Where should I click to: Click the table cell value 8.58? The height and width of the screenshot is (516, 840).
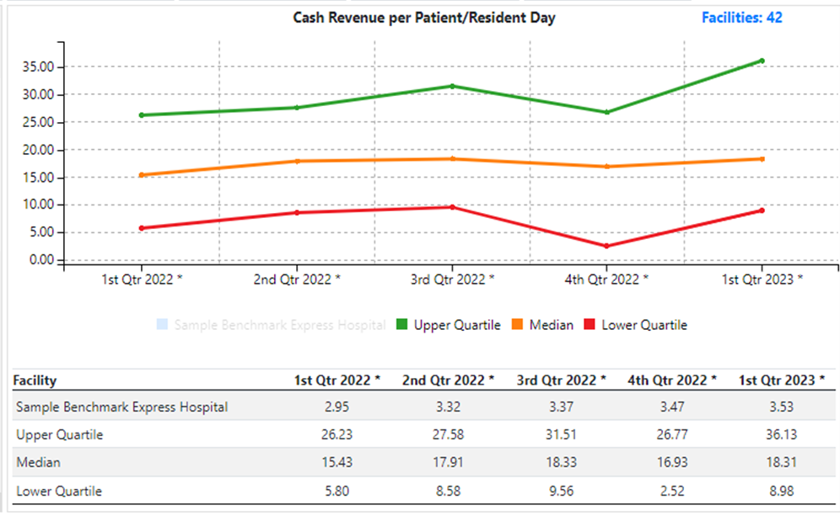[x=449, y=491]
